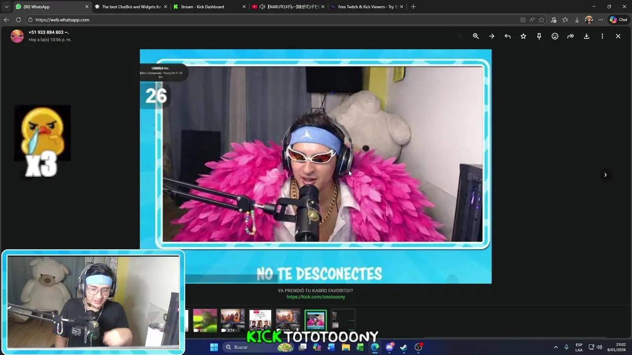Close the Stream - Kick Dashboard tab
632x355 pixels.
point(244,7)
